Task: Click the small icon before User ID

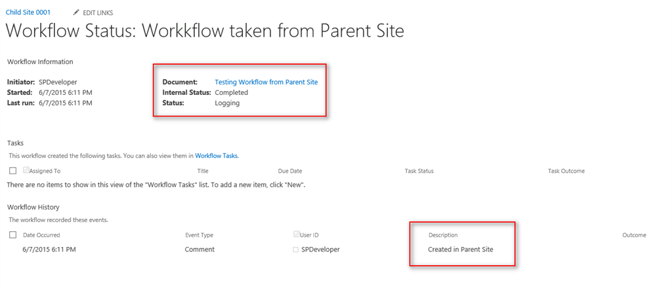Action: click(296, 234)
